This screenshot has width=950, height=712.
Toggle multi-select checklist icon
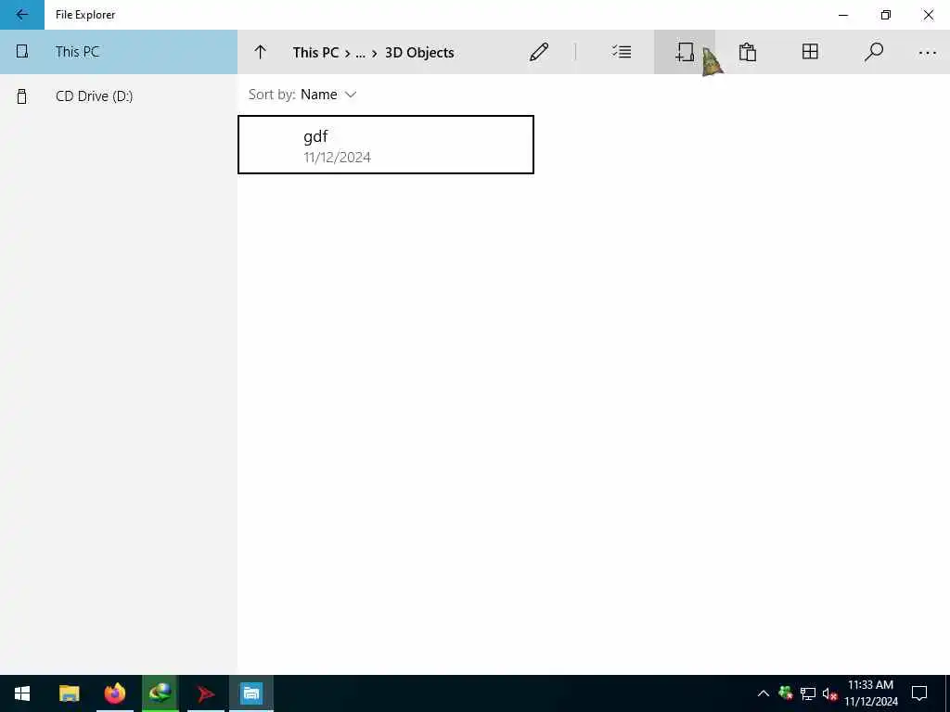pos(622,52)
